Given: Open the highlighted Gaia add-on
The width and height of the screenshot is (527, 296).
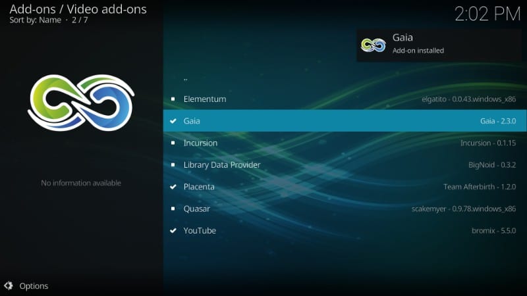Looking at the screenshot, I should coord(345,121).
